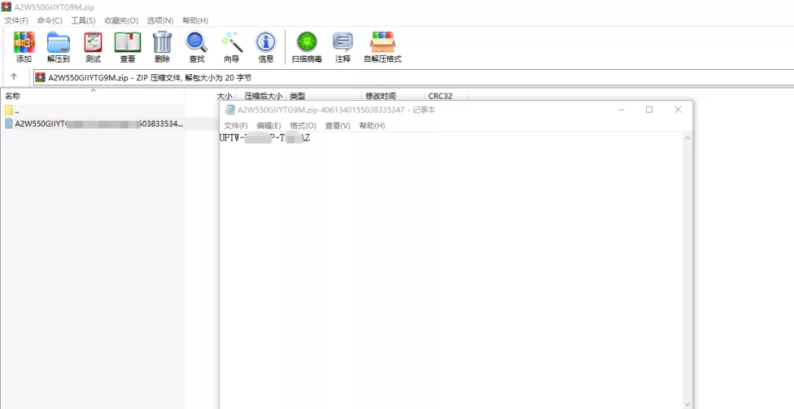794x409 pixels.
Task: Click the archive icon in the address bar
Action: point(40,77)
